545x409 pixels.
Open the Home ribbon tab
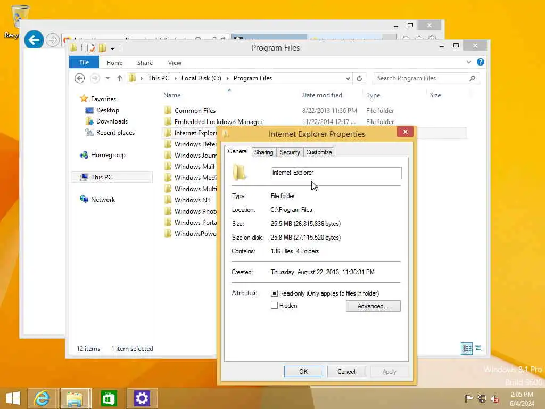click(x=114, y=63)
